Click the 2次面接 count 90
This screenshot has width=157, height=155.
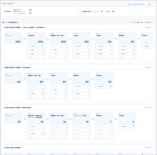[x=110, y=42]
